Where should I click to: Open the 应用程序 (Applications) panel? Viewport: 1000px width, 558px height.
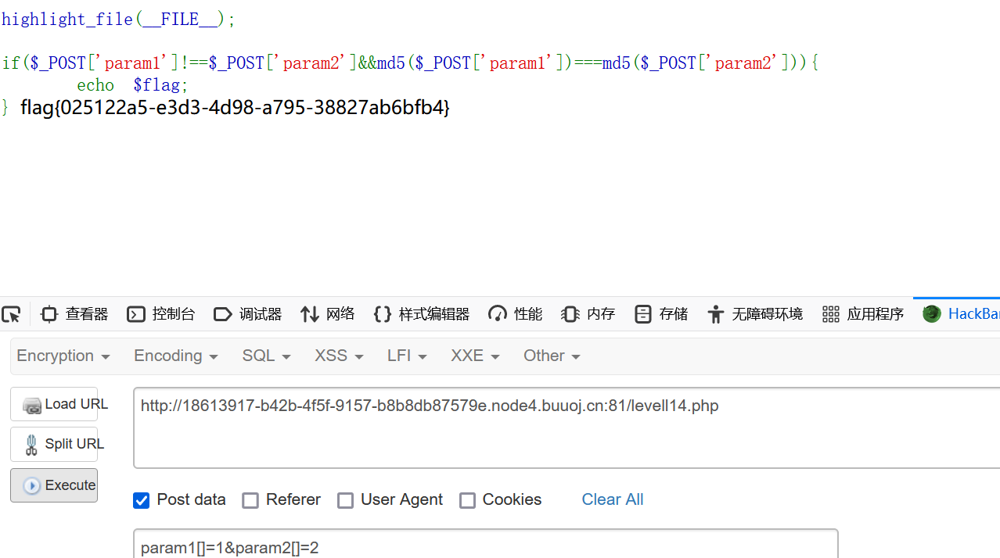pyautogui.click(x=862, y=313)
